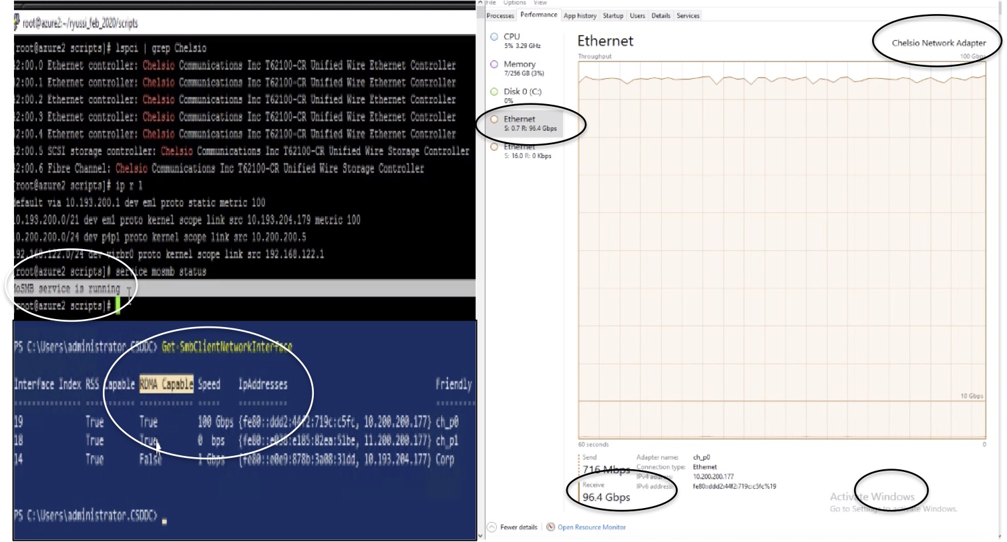Click the 'lspci | grep Chelsio' command line

point(110,48)
